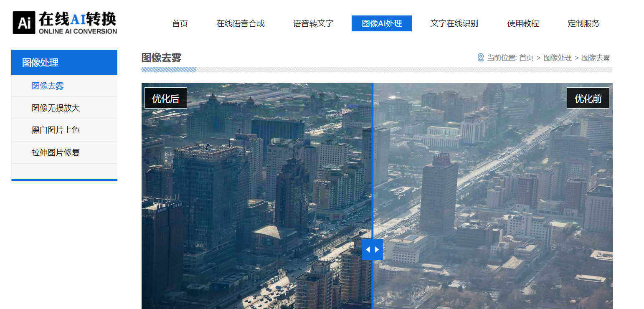
Task: Click the 优化后 label on the image
Action: tap(166, 98)
